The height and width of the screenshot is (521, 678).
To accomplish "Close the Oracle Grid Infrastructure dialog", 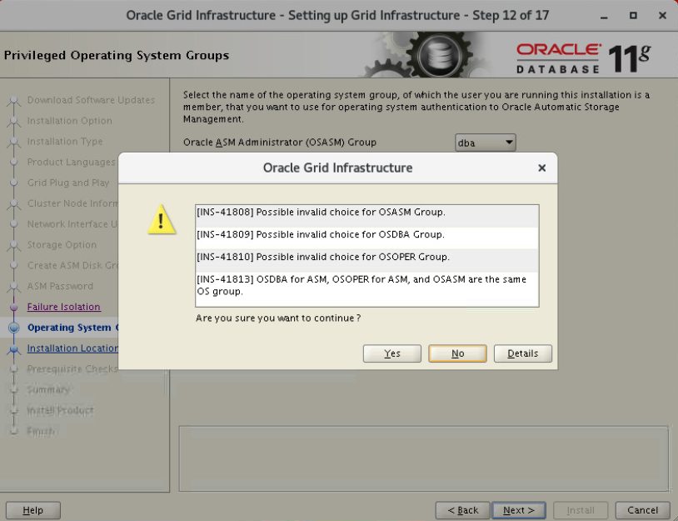I will pos(541,168).
